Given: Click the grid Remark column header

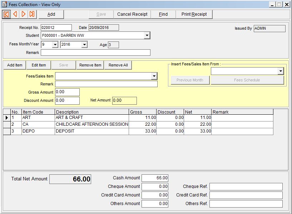Looking at the screenshot, I should [x=242, y=112].
